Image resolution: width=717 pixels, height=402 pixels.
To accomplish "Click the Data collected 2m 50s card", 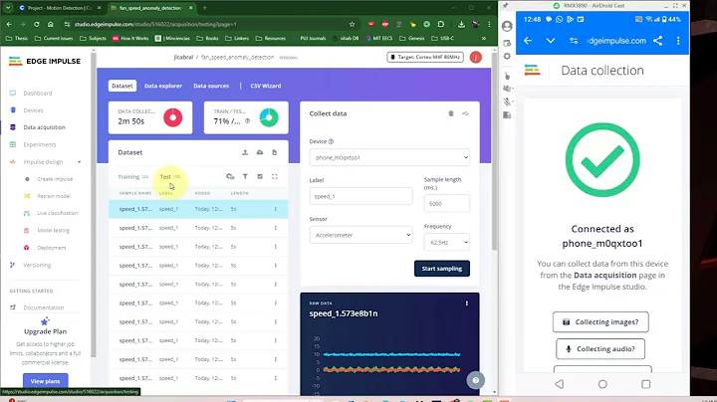I will tap(150, 117).
